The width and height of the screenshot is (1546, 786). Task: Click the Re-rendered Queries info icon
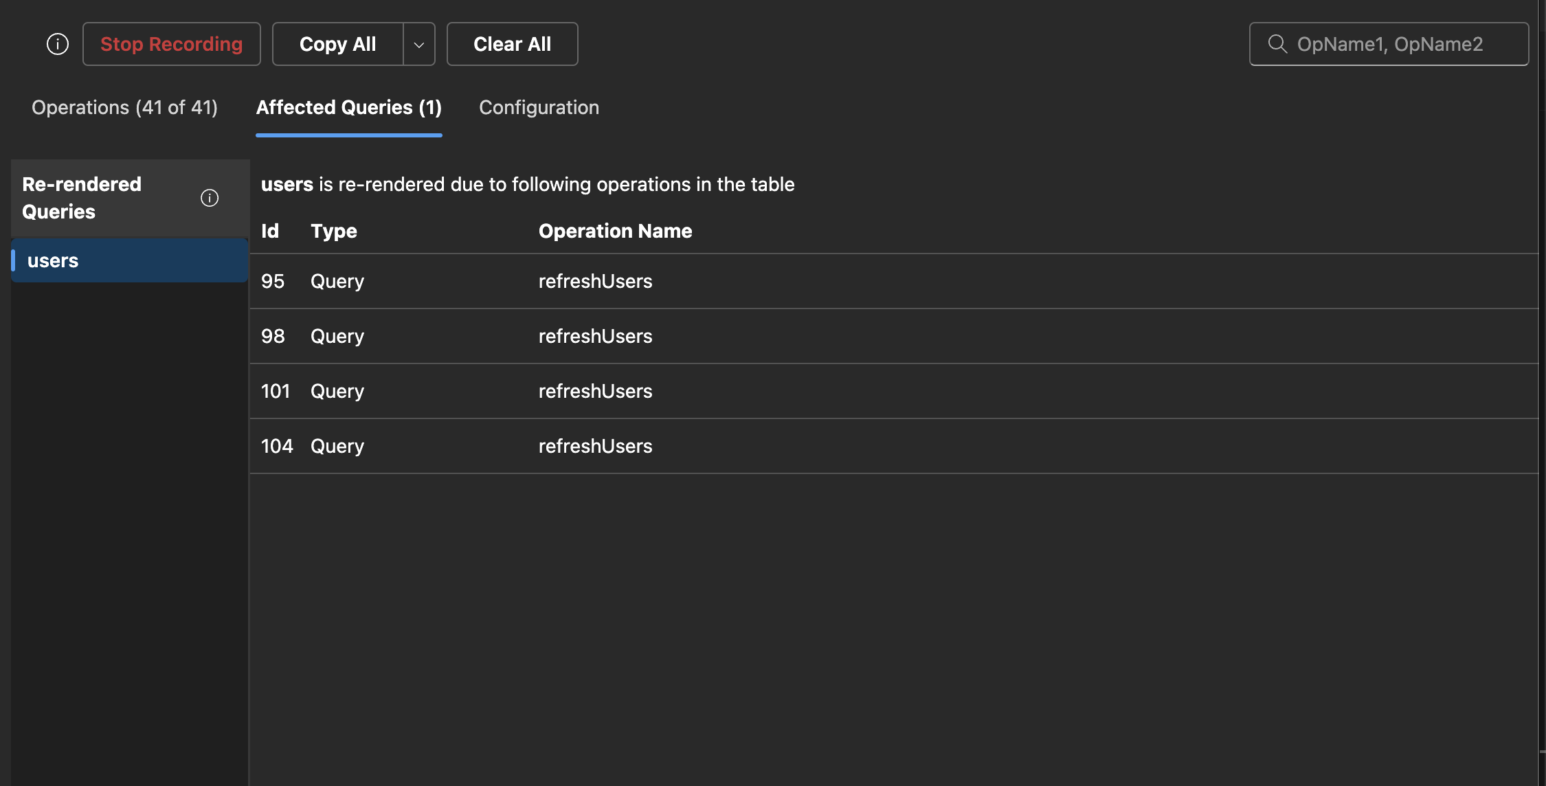[x=210, y=198]
